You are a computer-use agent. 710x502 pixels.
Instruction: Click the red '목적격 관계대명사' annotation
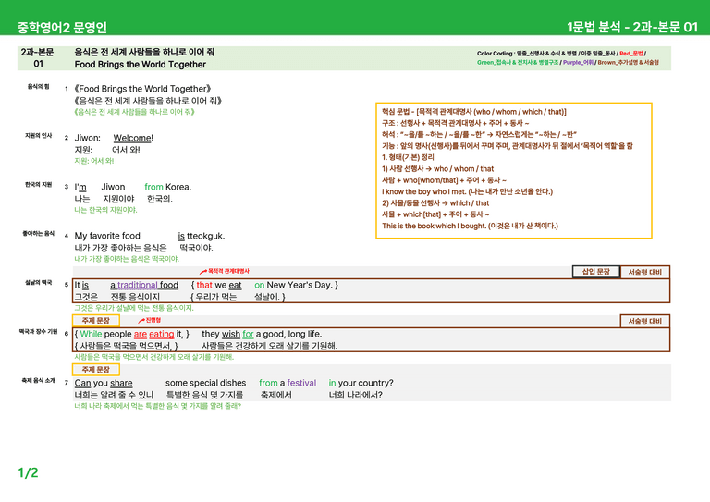(228, 271)
